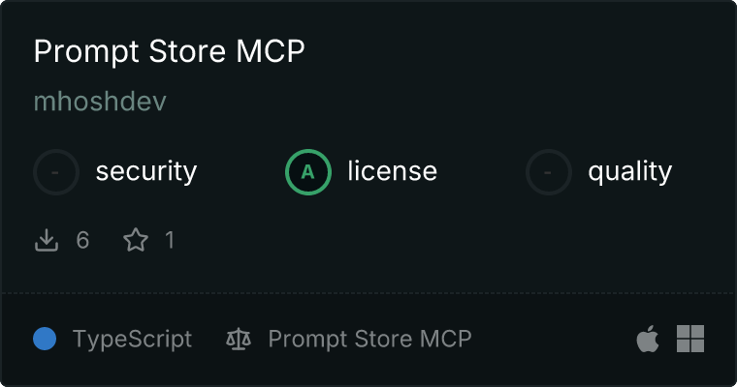737x387 pixels.
Task: Select the green A license badge
Action: click(x=307, y=172)
